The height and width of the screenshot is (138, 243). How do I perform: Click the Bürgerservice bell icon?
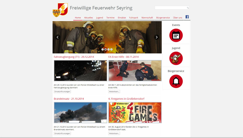click(176, 81)
